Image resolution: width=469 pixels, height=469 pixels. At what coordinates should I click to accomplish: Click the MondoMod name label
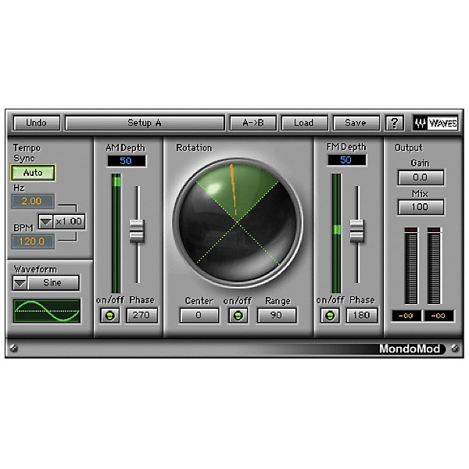click(x=410, y=349)
